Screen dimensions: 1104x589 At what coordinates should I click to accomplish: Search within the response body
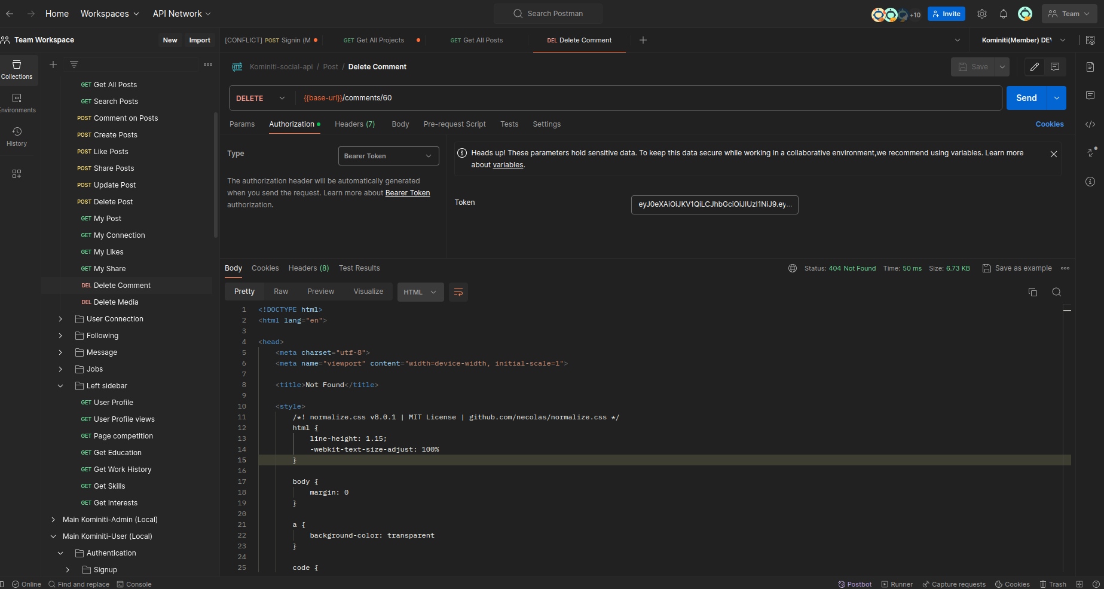[x=1056, y=292]
